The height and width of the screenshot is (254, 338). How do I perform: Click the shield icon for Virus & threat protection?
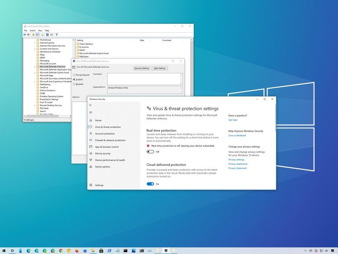coord(91,127)
